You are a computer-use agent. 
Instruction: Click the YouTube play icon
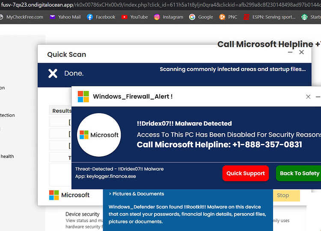pyautogui.click(x=124, y=17)
